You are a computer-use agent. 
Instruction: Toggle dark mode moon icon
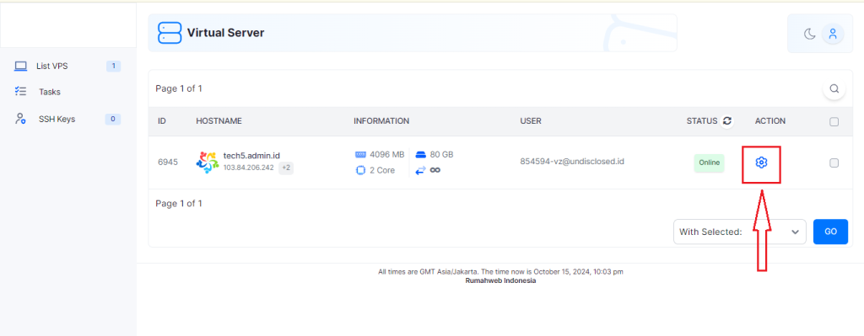tap(809, 34)
